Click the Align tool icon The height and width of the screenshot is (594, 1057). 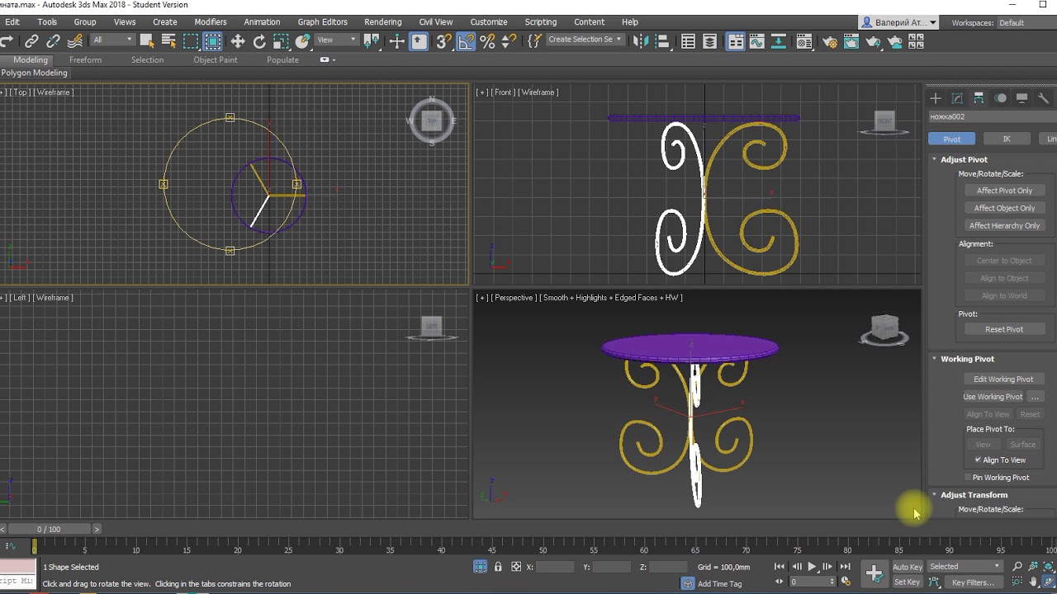[x=662, y=41]
